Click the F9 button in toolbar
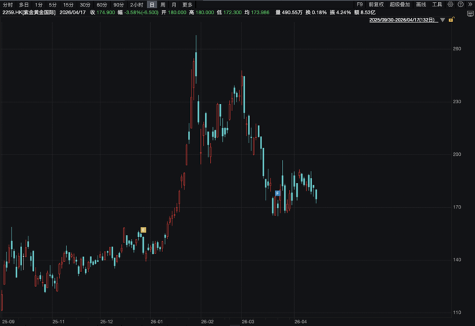The image size is (475, 326). [x=360, y=4]
